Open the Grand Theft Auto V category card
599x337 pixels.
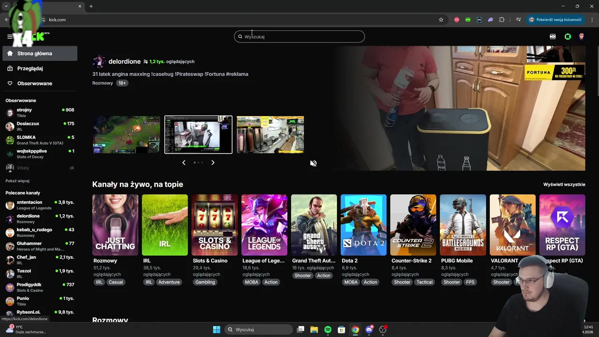click(314, 225)
